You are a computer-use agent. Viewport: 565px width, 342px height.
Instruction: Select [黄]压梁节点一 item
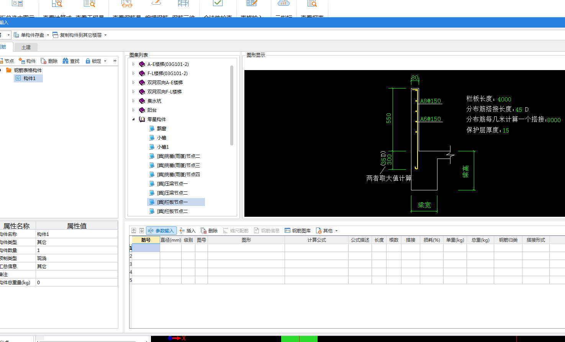172,183
